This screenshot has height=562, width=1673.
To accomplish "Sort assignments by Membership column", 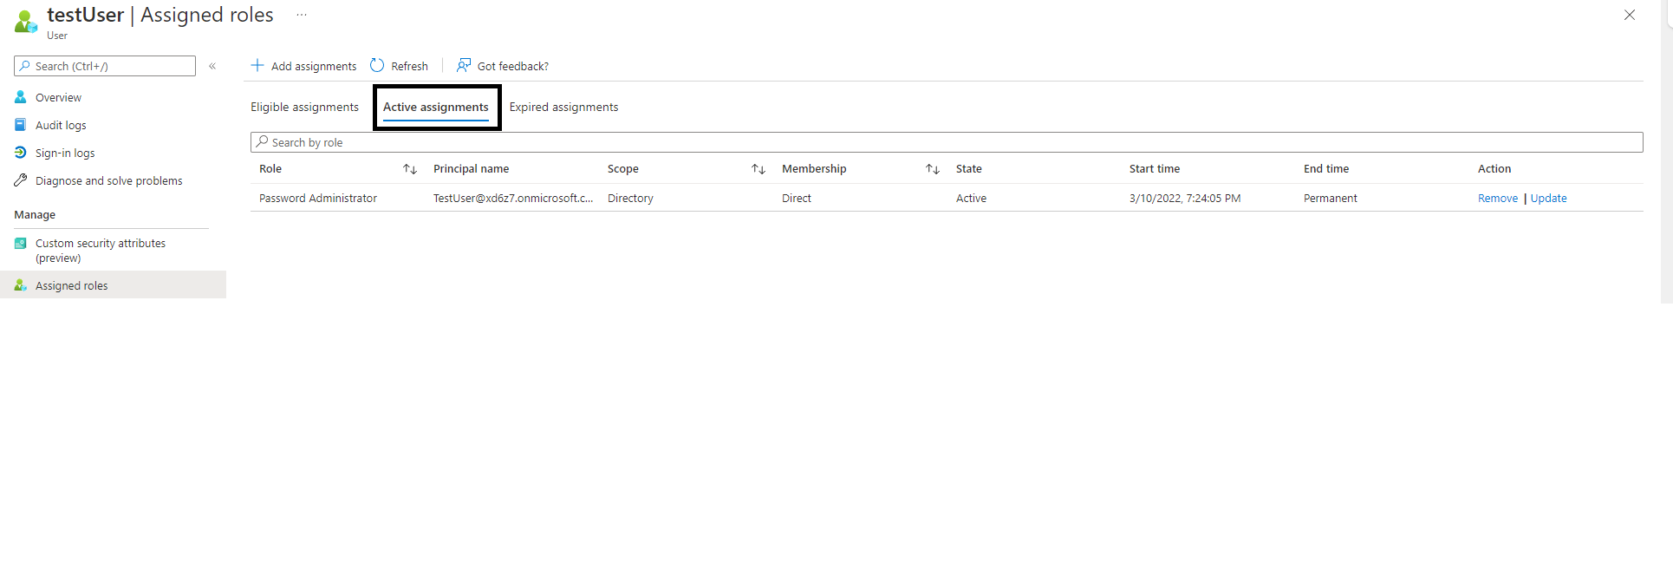I will [933, 169].
